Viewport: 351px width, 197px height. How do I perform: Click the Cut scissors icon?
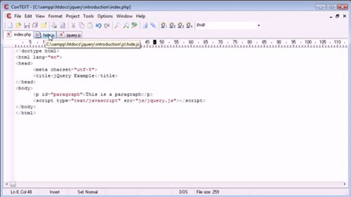73,25
